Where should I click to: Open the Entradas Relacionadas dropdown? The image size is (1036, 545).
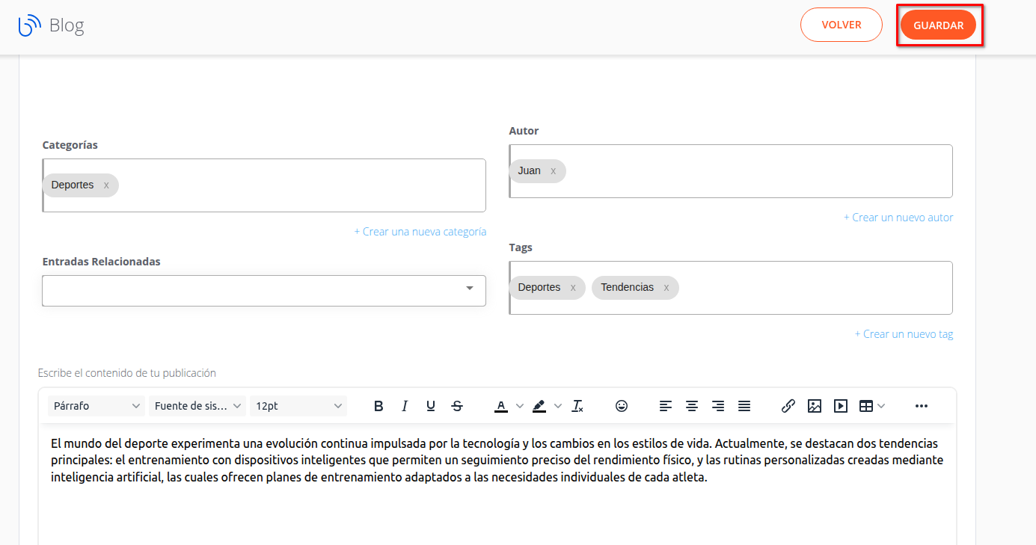[x=264, y=290]
